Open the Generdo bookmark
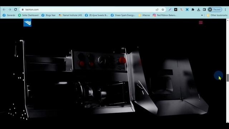Viewport: 229px width, 129px height. (9, 15)
